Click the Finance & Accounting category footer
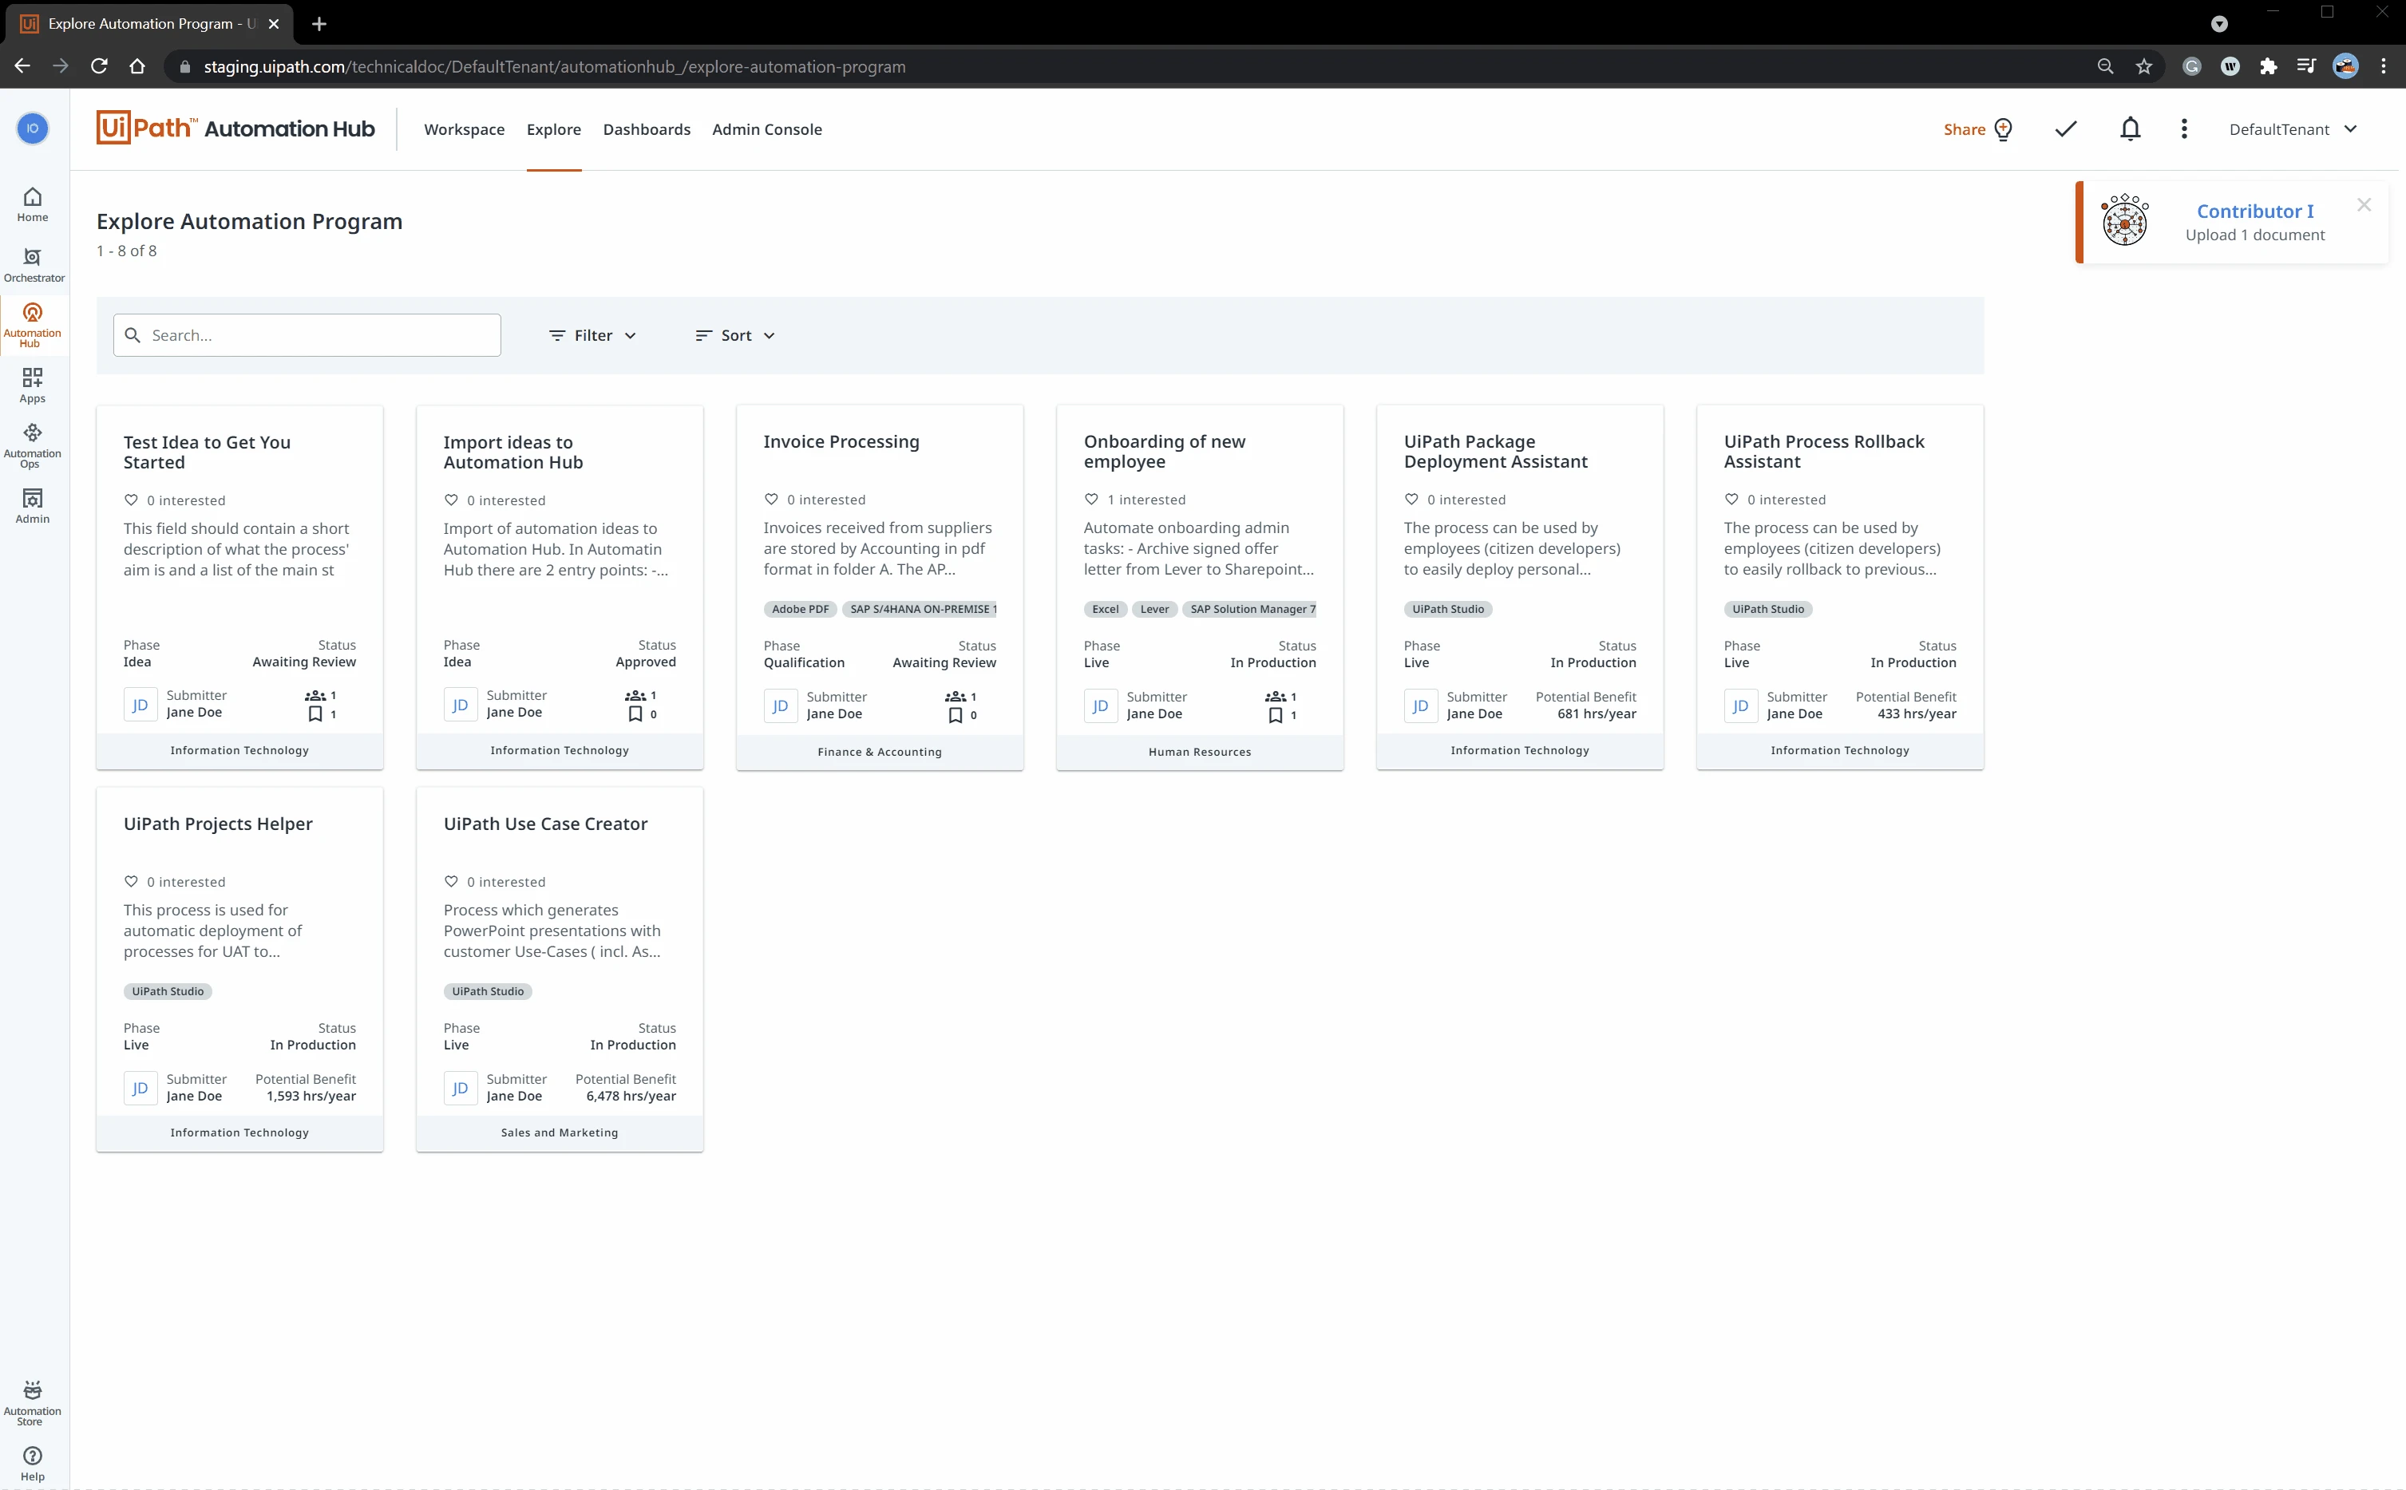Screen dimensions: 2406x1490 879,752
